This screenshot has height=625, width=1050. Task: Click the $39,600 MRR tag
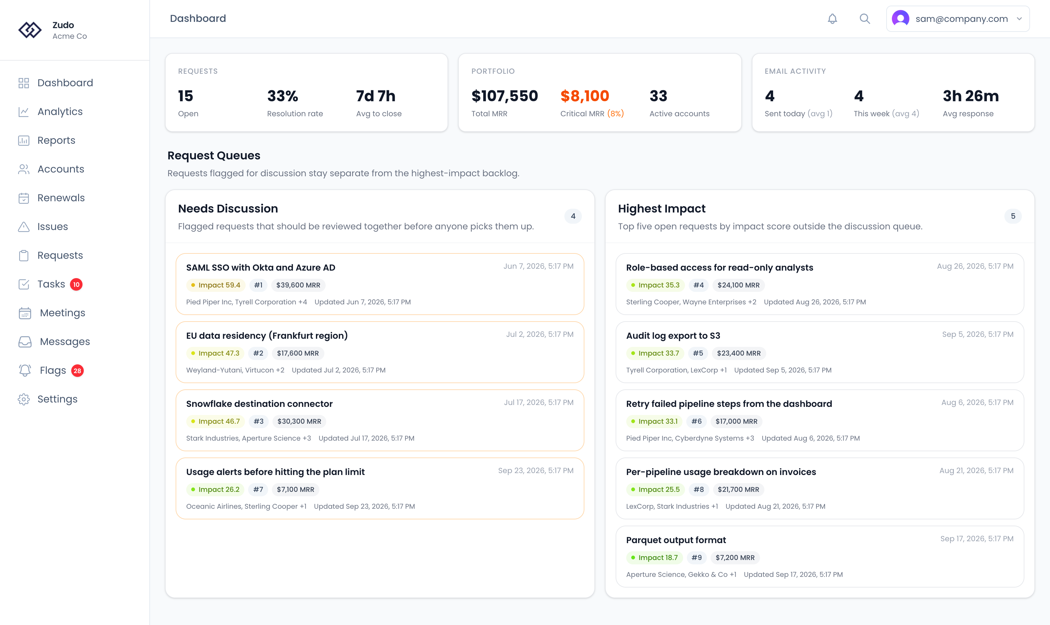pyautogui.click(x=298, y=285)
